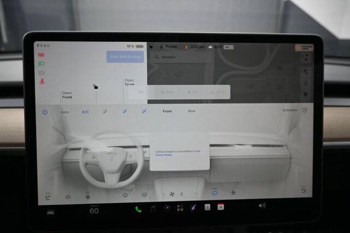Select Camp climate mode
This screenshot has width=350, height=233.
pos(218,92)
